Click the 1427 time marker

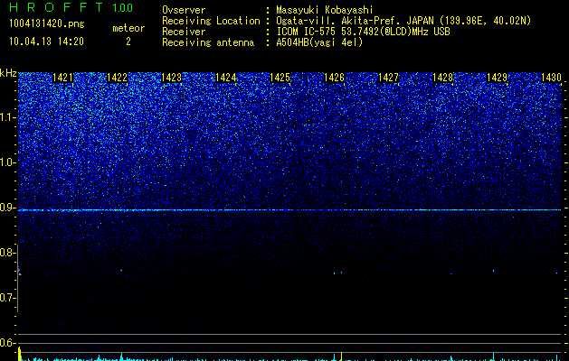pos(389,78)
